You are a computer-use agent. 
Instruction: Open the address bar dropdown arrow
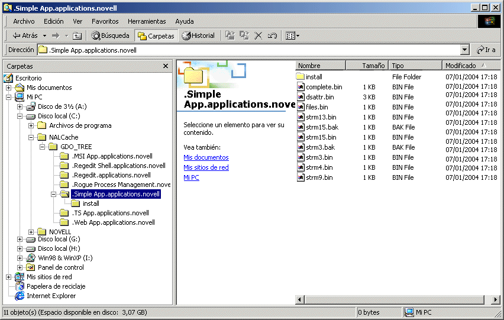(464, 50)
